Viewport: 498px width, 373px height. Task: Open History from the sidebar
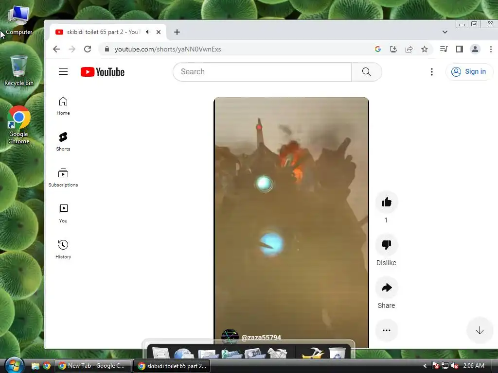(63, 250)
